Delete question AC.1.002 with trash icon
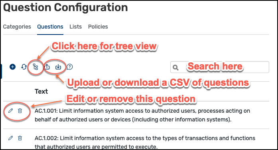The width and height of the screenshot is (278, 150). [x=20, y=138]
